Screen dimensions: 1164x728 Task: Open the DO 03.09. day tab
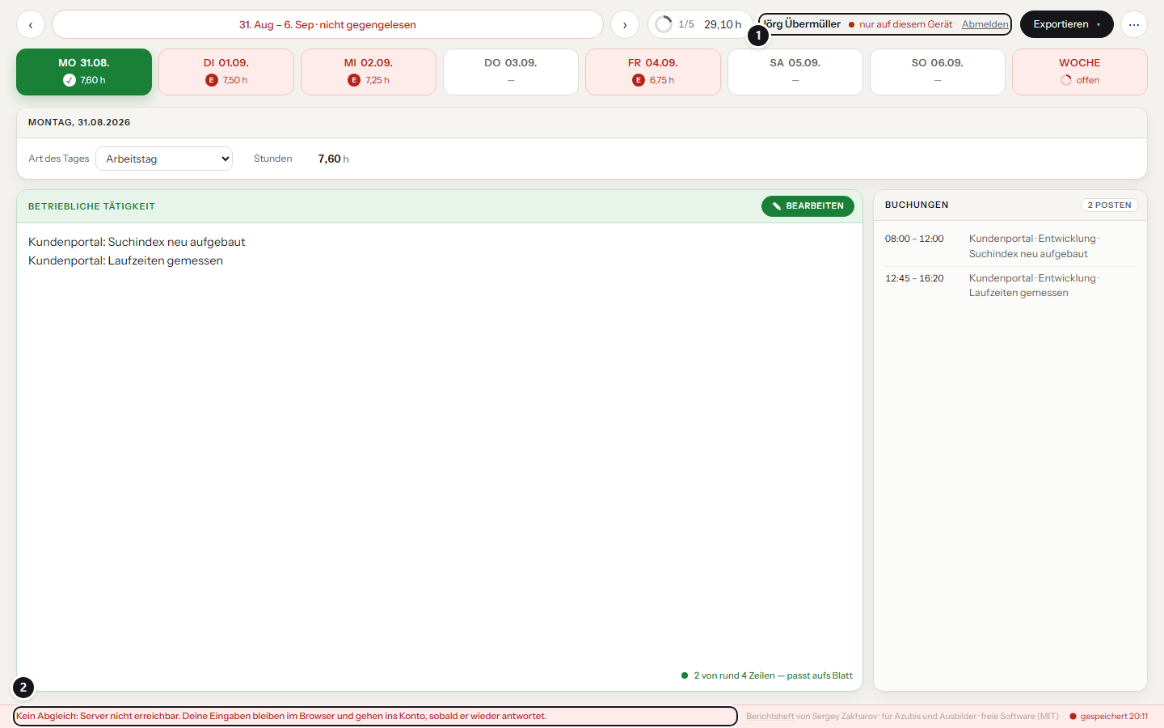coord(511,72)
